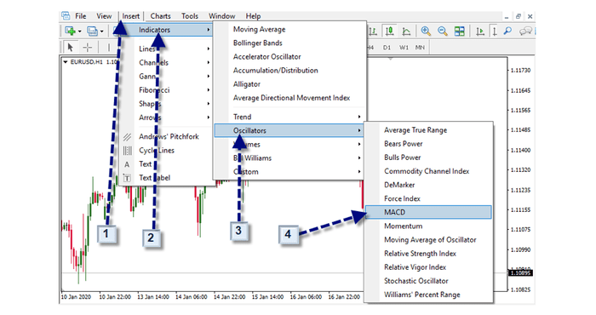Screen dimensions: 596x315
Task: Expand the Bill Williams submenu
Action: coord(289,157)
